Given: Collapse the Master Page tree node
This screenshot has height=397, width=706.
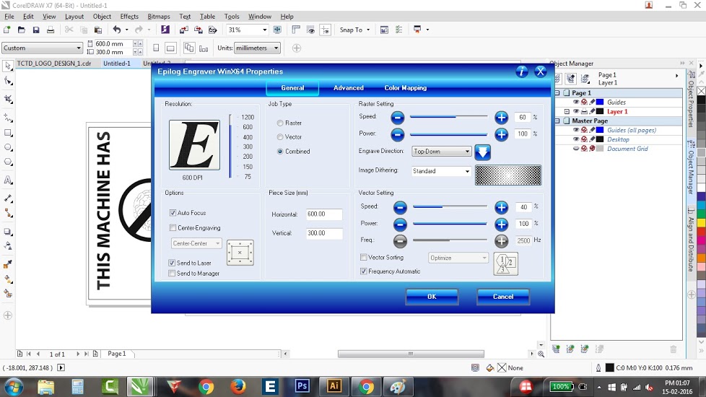Looking at the screenshot, I should [557, 121].
